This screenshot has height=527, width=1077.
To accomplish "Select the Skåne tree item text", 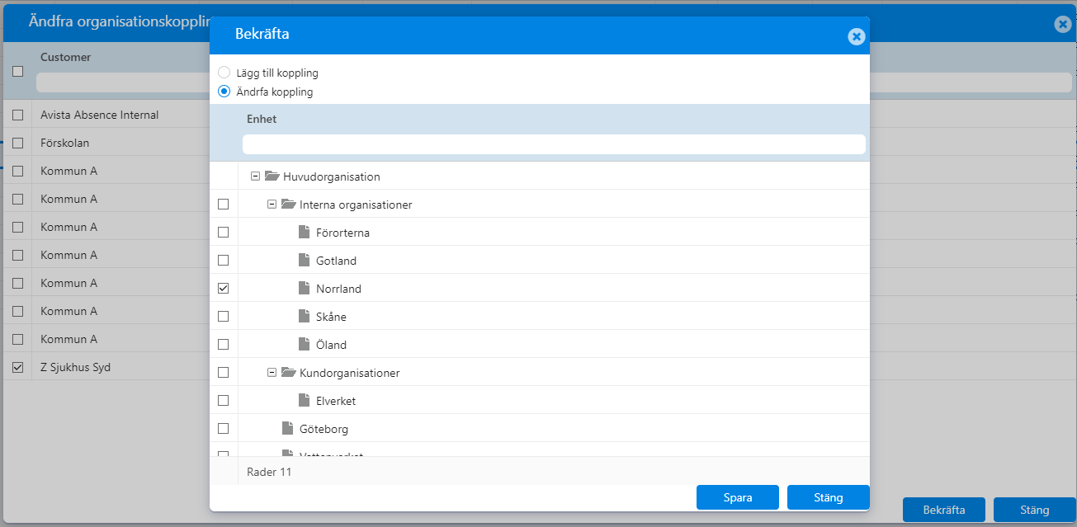I will coord(331,317).
